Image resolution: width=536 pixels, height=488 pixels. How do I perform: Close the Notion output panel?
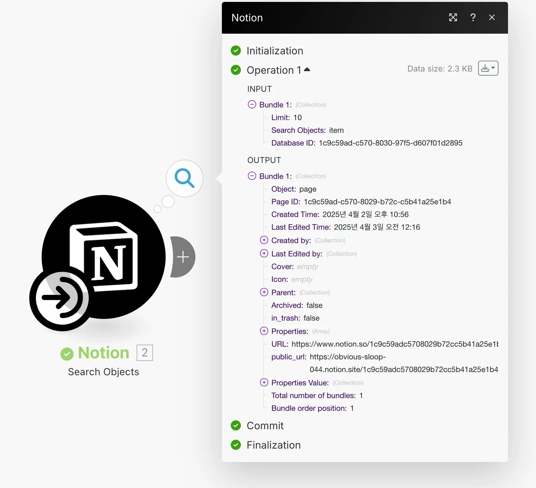point(492,17)
